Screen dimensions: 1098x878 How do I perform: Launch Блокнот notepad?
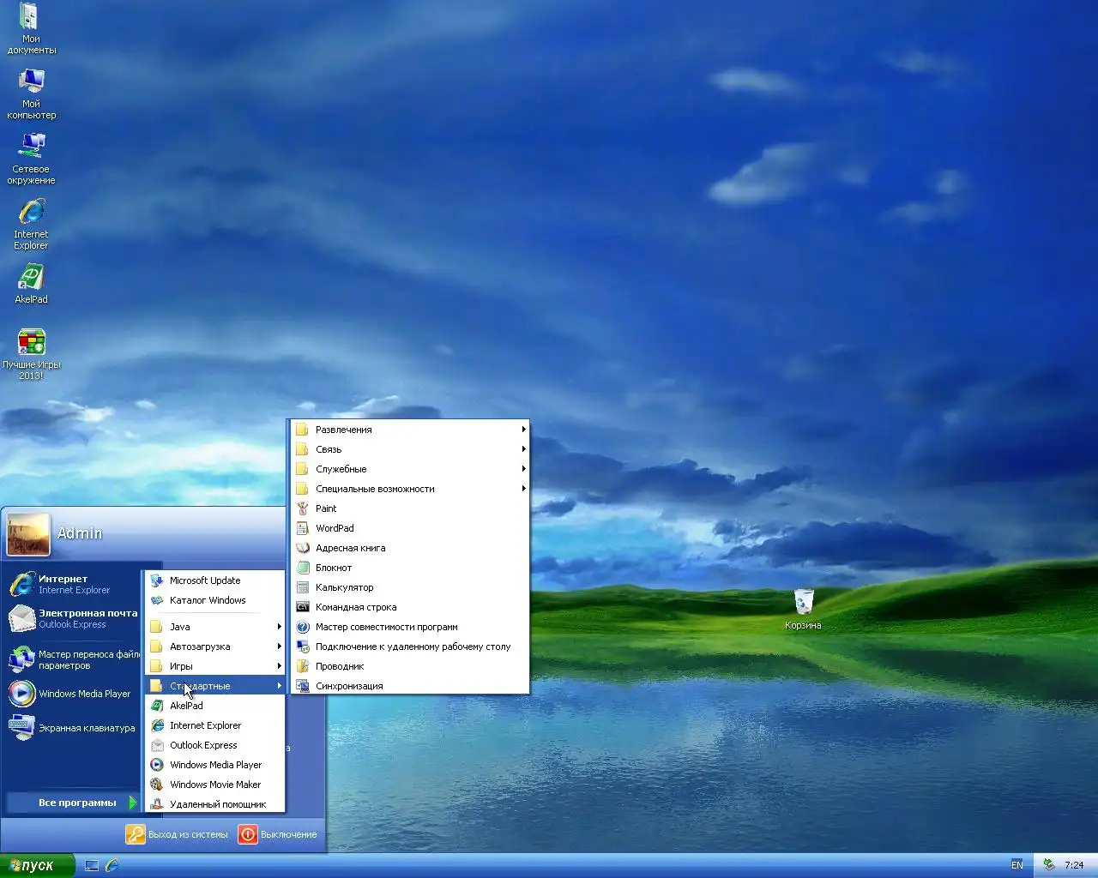tap(409, 568)
